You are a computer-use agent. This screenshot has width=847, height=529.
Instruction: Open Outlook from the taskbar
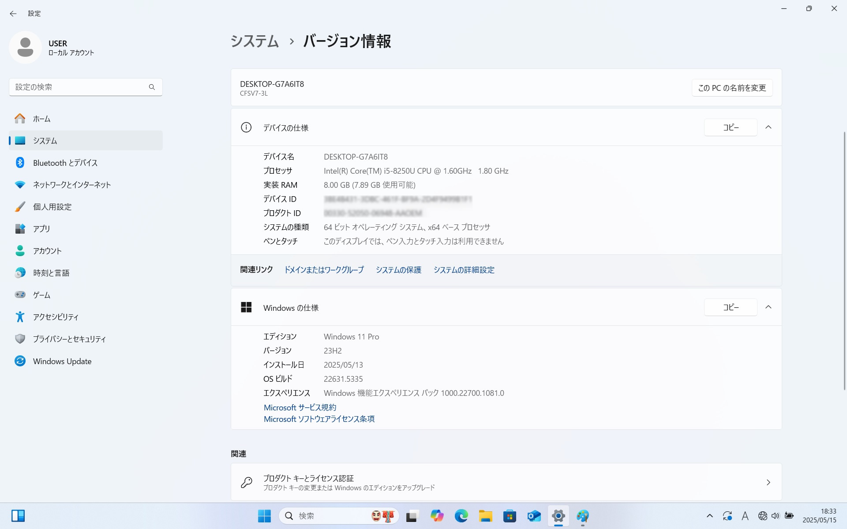(534, 516)
